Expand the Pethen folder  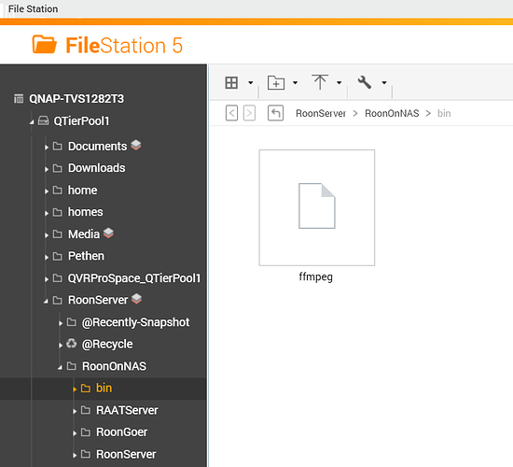pyautogui.click(x=47, y=257)
